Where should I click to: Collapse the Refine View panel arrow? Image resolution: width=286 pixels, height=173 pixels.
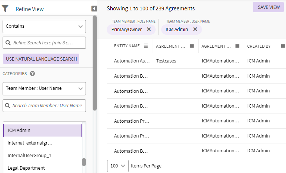94,9
